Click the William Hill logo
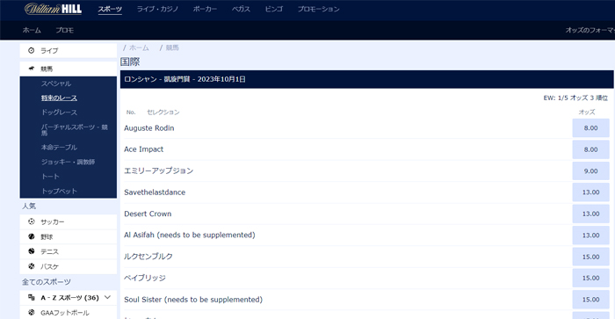 53,9
